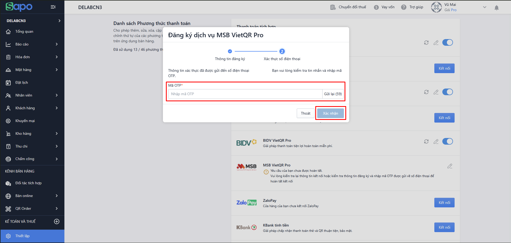
Task: Expand the Thu chi submenu
Action: pos(57,146)
